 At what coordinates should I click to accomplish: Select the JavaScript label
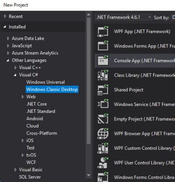pyautogui.click(x=22, y=46)
